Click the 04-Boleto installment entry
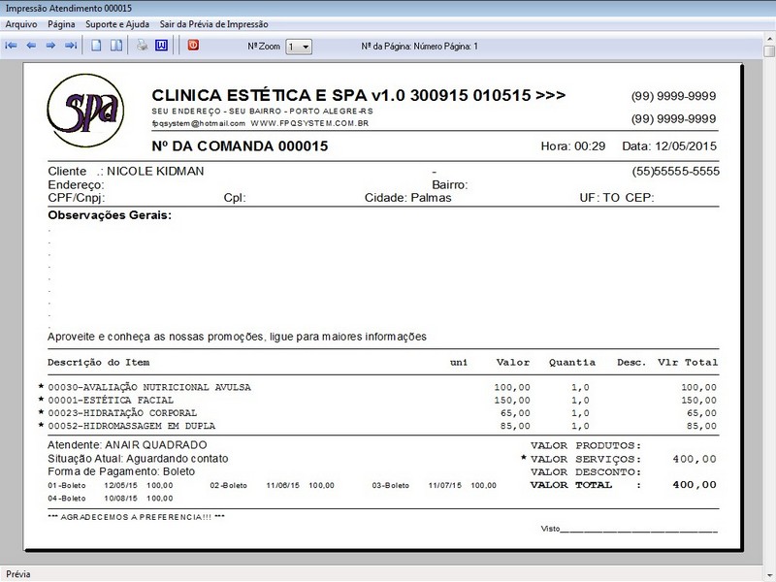The width and height of the screenshot is (776, 582). (x=111, y=499)
